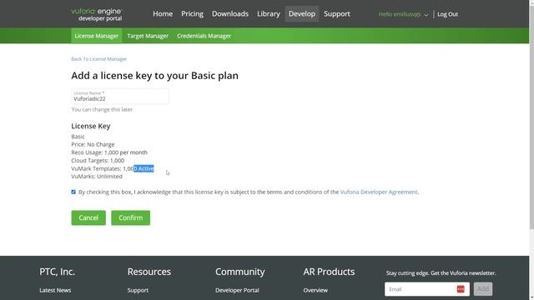Open the Developer Portal footer link
The width and height of the screenshot is (534, 300).
pyautogui.click(x=237, y=290)
